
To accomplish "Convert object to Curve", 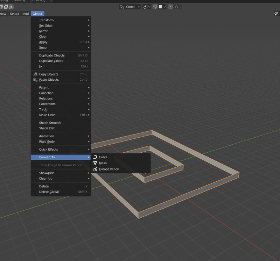I will (121, 157).
